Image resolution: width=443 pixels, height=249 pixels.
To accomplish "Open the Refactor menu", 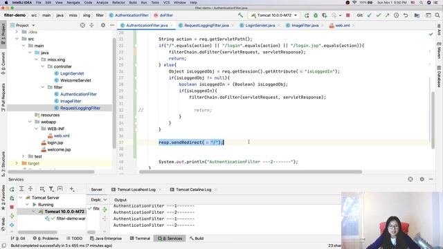I will (x=118, y=3).
